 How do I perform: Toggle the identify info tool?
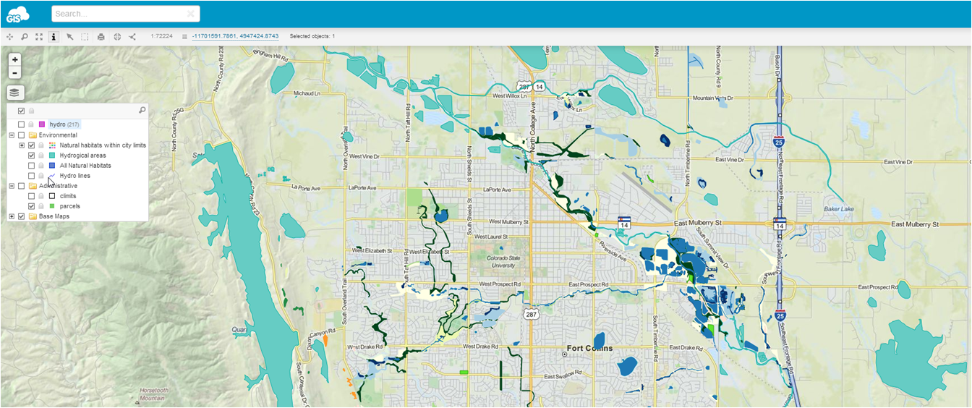(54, 36)
